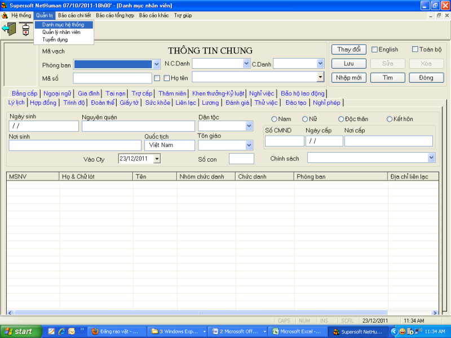The width and height of the screenshot is (451, 338).
Task: Toggle the English checkbox
Action: click(x=374, y=50)
